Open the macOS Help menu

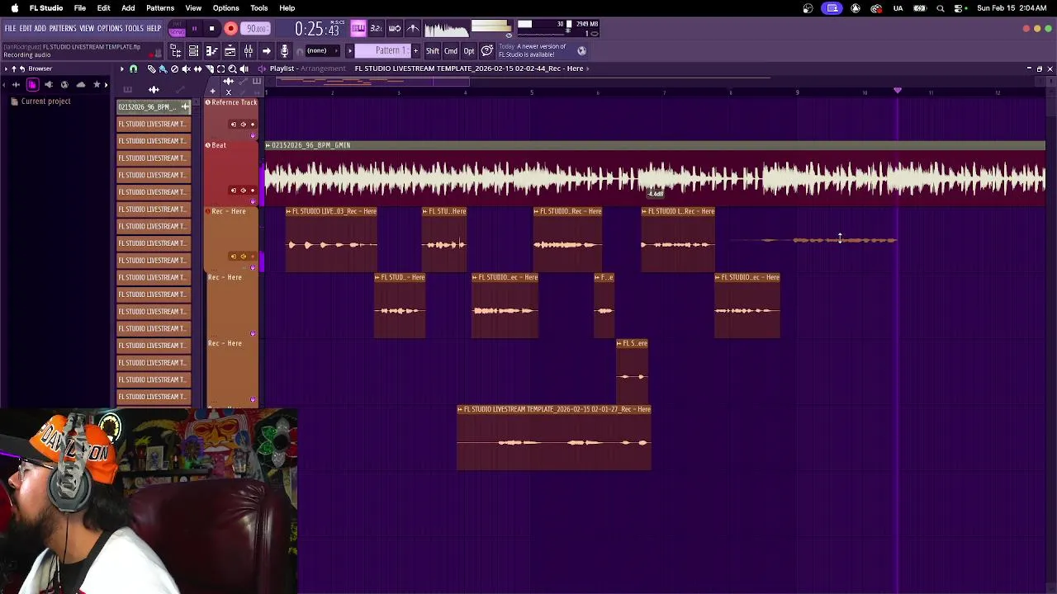click(x=287, y=8)
